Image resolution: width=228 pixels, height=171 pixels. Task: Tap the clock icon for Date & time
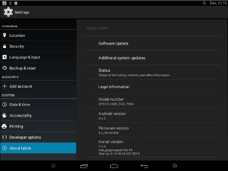(5, 104)
